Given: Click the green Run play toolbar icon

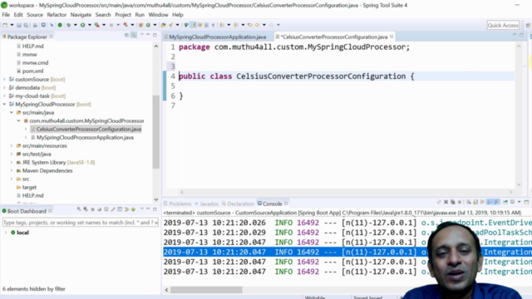Looking at the screenshot, I should point(82,25).
